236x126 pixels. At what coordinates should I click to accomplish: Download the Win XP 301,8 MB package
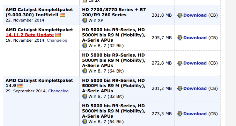coord(195,15)
